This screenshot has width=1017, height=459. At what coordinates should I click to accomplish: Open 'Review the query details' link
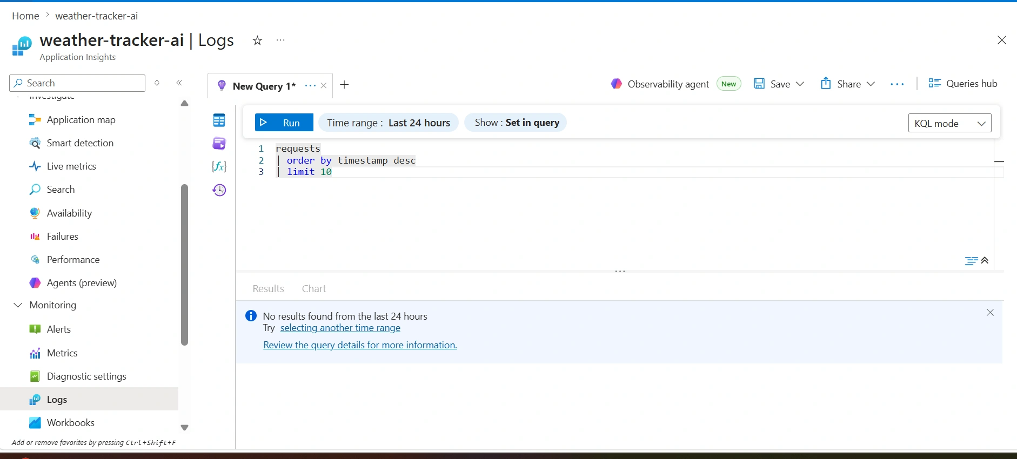pos(360,345)
